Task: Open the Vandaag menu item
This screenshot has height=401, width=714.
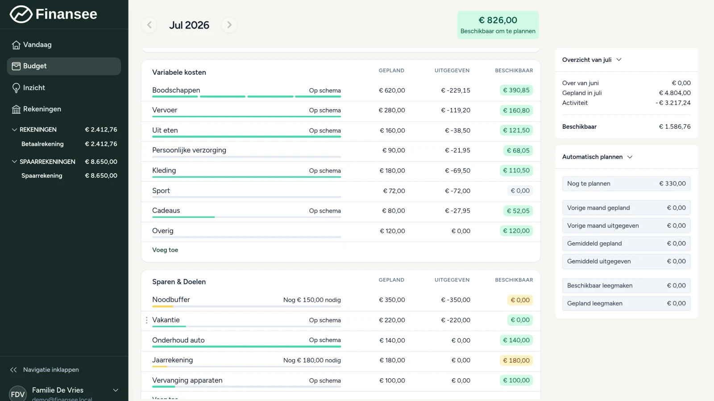Action: pyautogui.click(x=64, y=45)
